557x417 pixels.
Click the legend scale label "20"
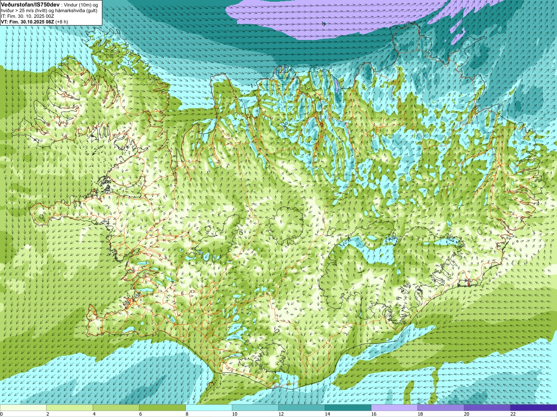[x=467, y=414]
